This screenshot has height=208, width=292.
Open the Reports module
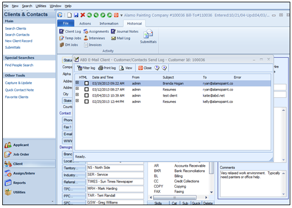coord(29,183)
